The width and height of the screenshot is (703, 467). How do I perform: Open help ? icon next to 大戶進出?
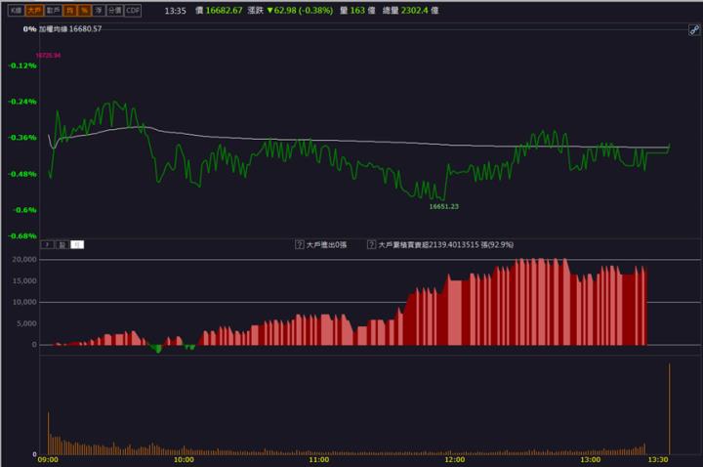(300, 244)
